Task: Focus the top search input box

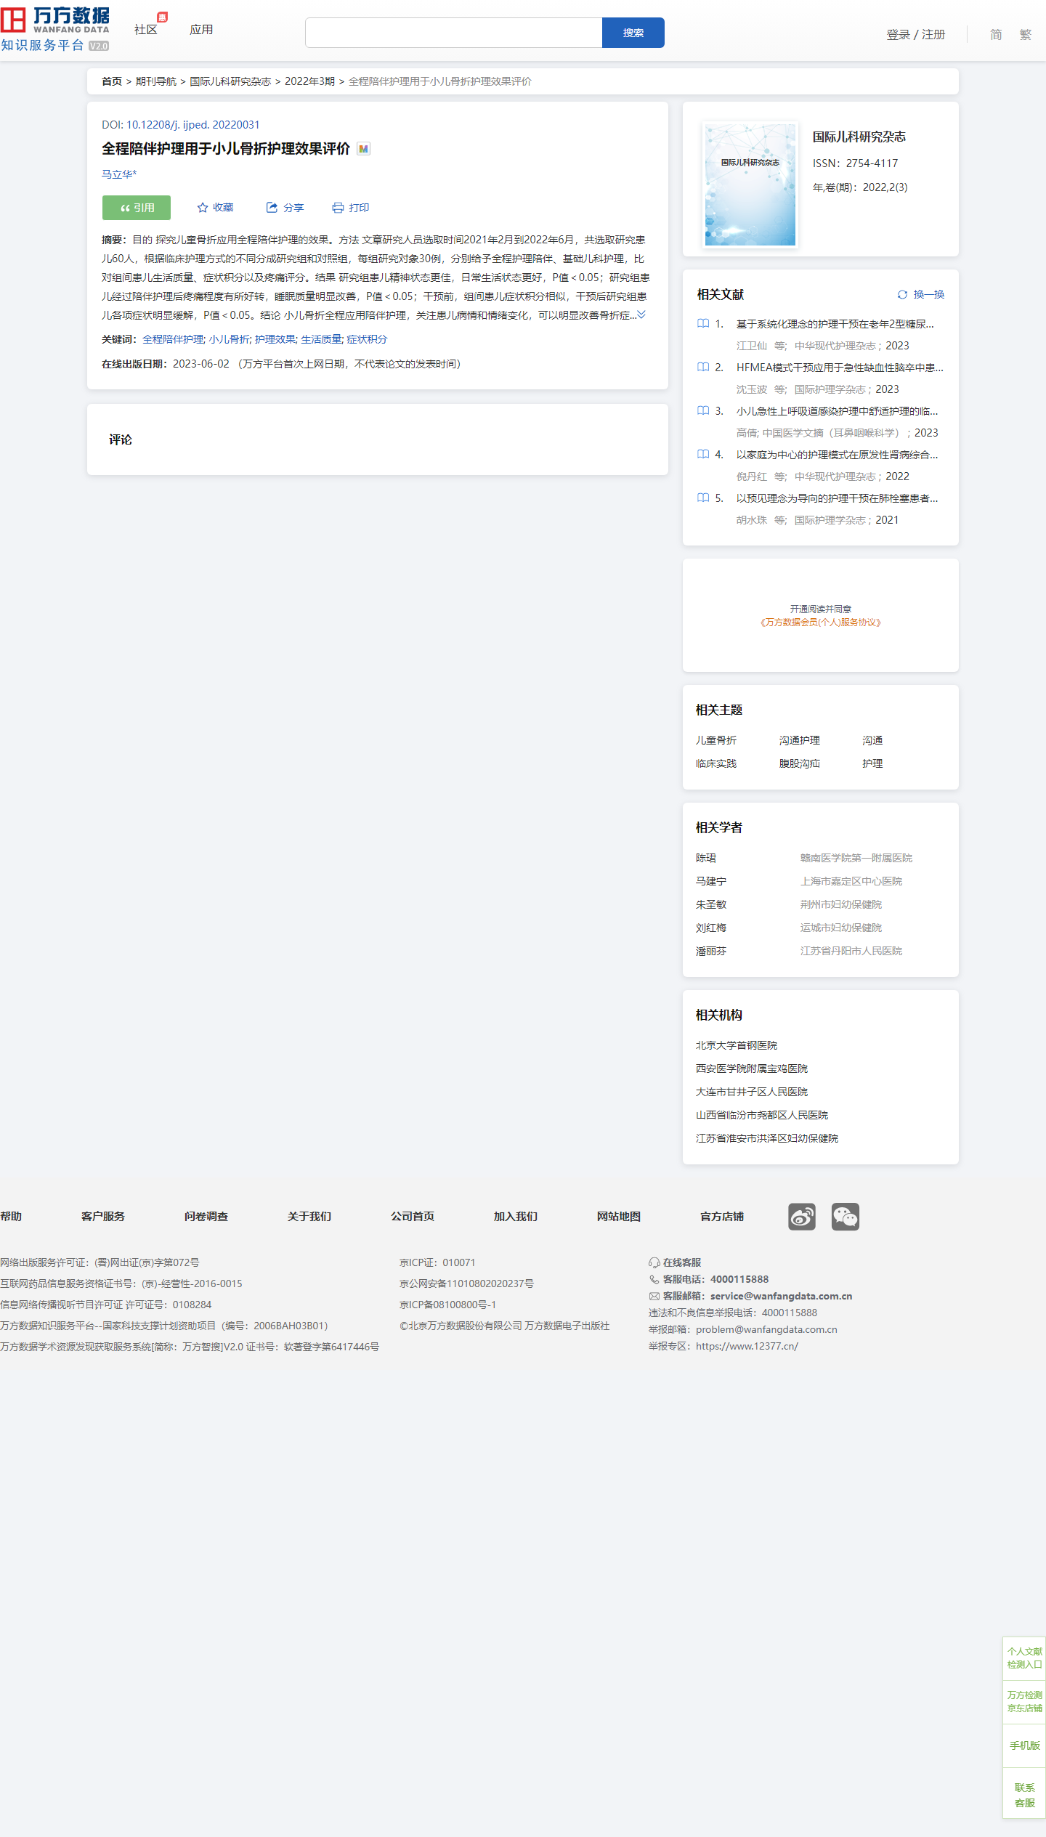Action: (x=454, y=33)
